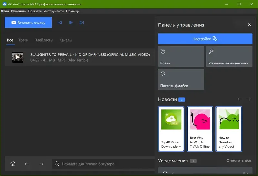The image size is (258, 176).
Task: Click the Панель управления heading
Action: coord(181,25)
